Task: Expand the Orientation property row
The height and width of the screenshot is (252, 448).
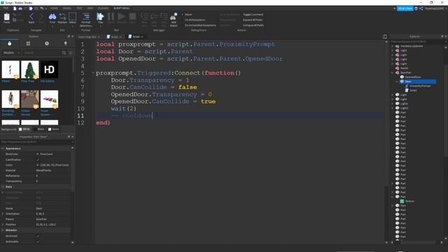Action: pyautogui.click(x=3, y=213)
